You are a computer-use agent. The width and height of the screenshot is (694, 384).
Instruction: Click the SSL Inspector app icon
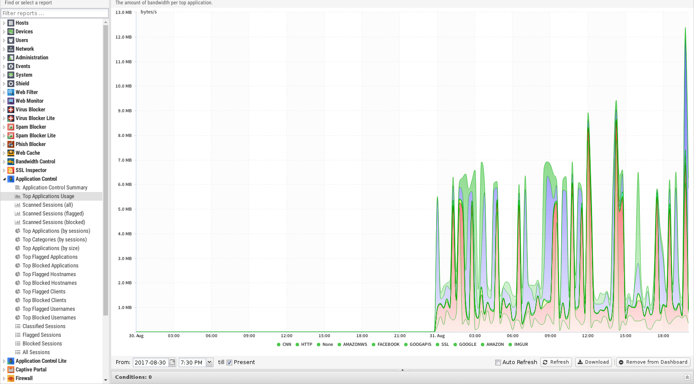click(x=11, y=170)
